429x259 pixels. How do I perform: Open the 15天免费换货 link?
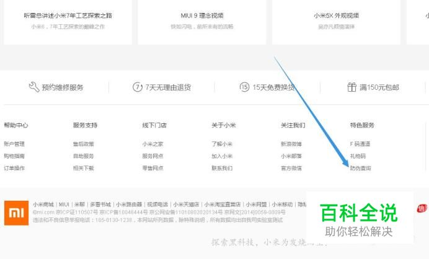click(273, 87)
